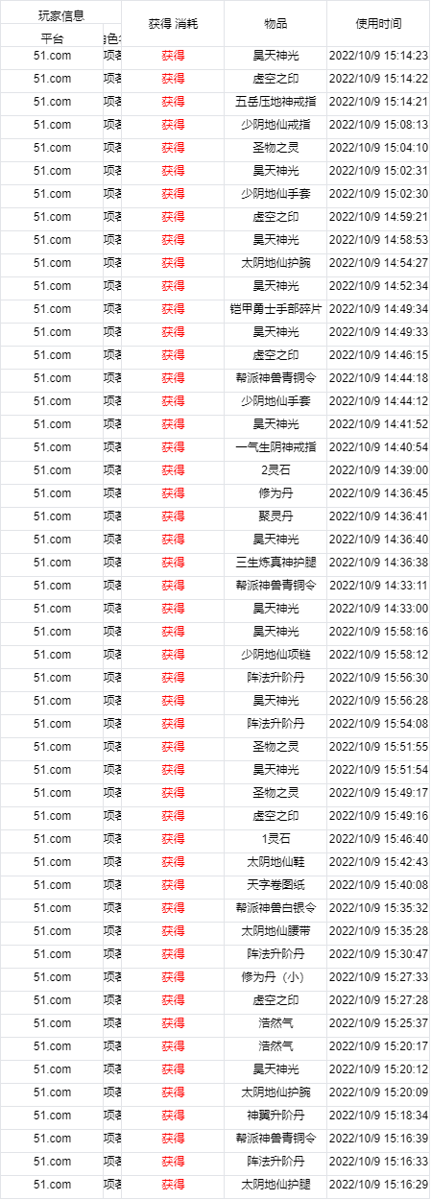Image resolution: width=431 pixels, height=1200 pixels.
Task: Select the 太阴地仙鞋 item cell
Action: [275, 862]
